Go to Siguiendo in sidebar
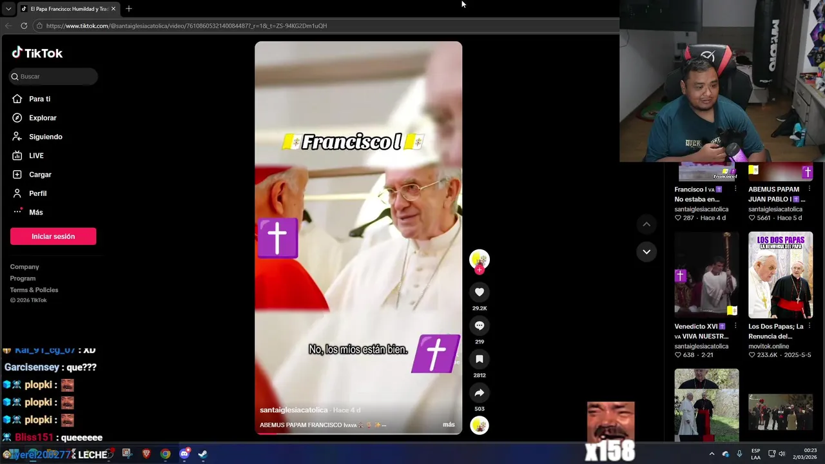This screenshot has width=825, height=464. pos(37,137)
